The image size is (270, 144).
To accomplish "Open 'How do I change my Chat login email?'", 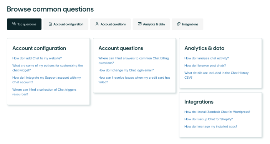I will 126,70.
